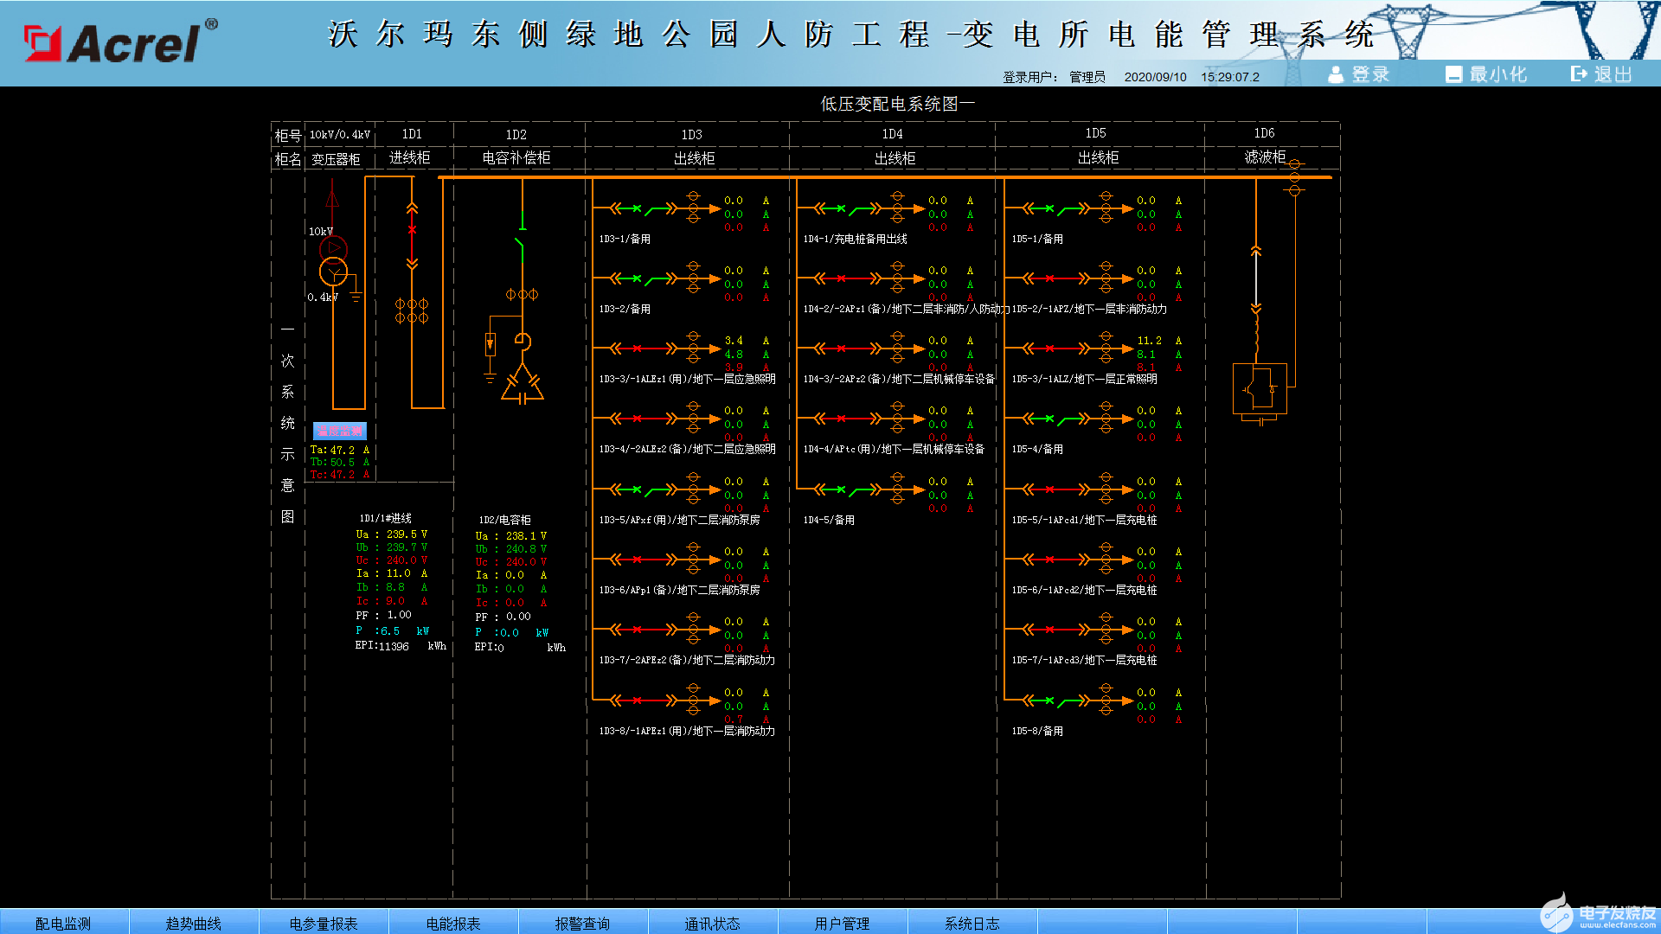
Task: Open the 配电监测 tab
Action: (x=63, y=923)
